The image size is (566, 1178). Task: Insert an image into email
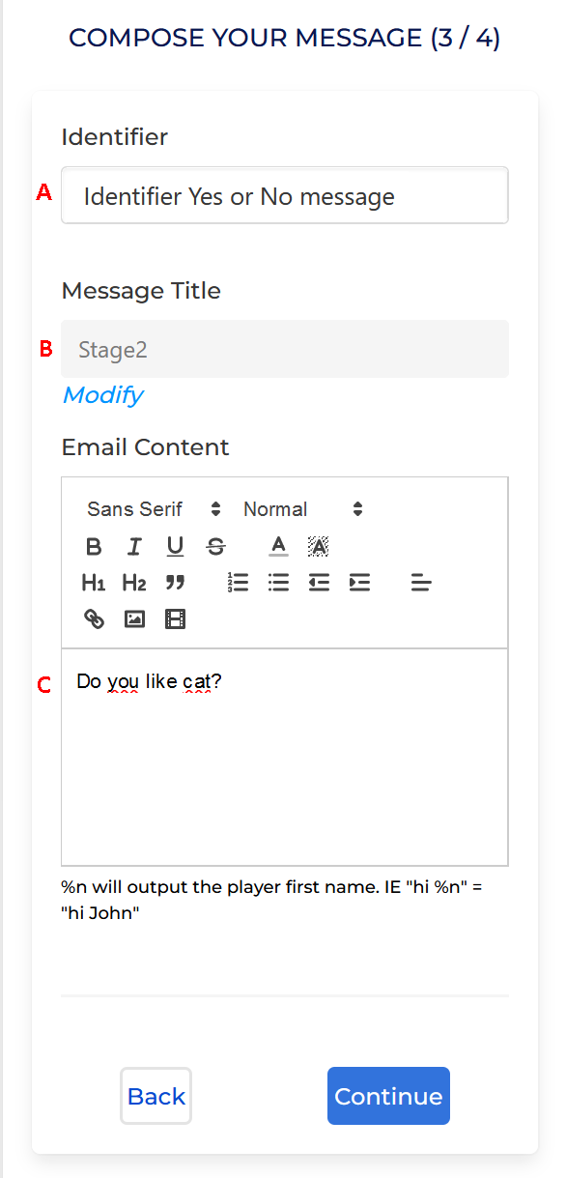(134, 618)
